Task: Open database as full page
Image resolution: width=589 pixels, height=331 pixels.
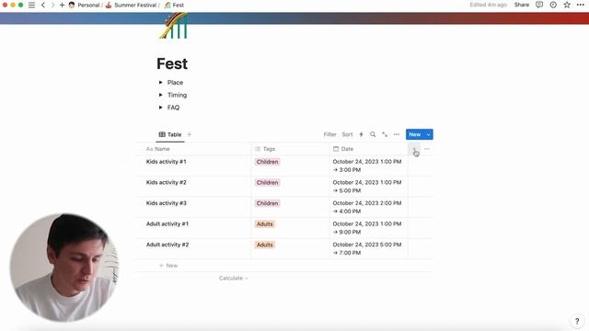Action: 385,134
